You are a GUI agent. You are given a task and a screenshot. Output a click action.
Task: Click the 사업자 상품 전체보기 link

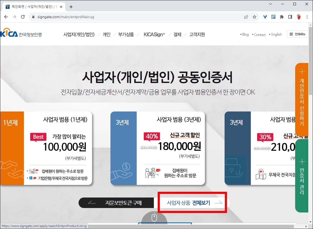point(192,203)
